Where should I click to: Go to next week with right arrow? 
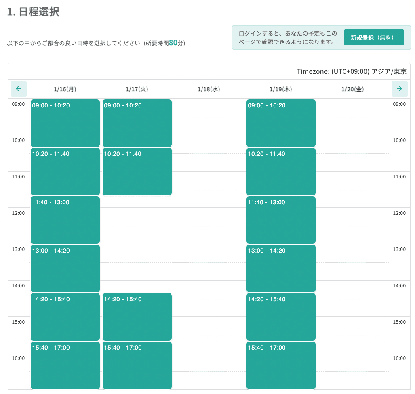pyautogui.click(x=399, y=89)
